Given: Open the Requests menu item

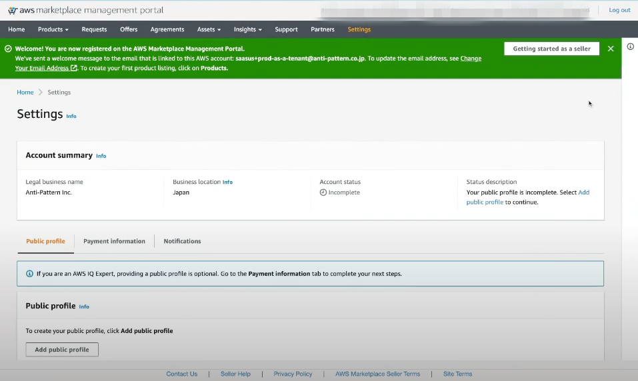Looking at the screenshot, I should pos(94,29).
